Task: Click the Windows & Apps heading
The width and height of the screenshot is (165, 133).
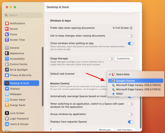Action: [60, 21]
